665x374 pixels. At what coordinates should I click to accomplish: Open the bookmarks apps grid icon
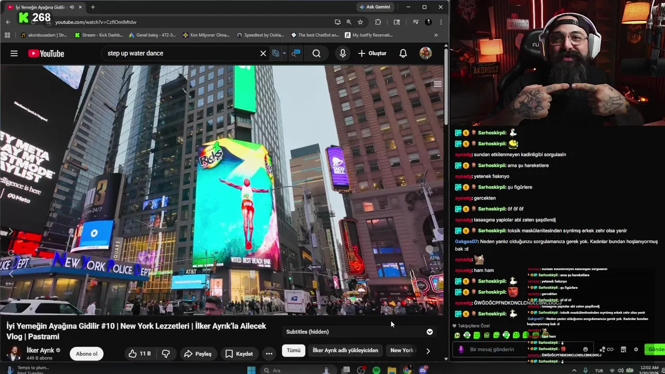(7, 35)
